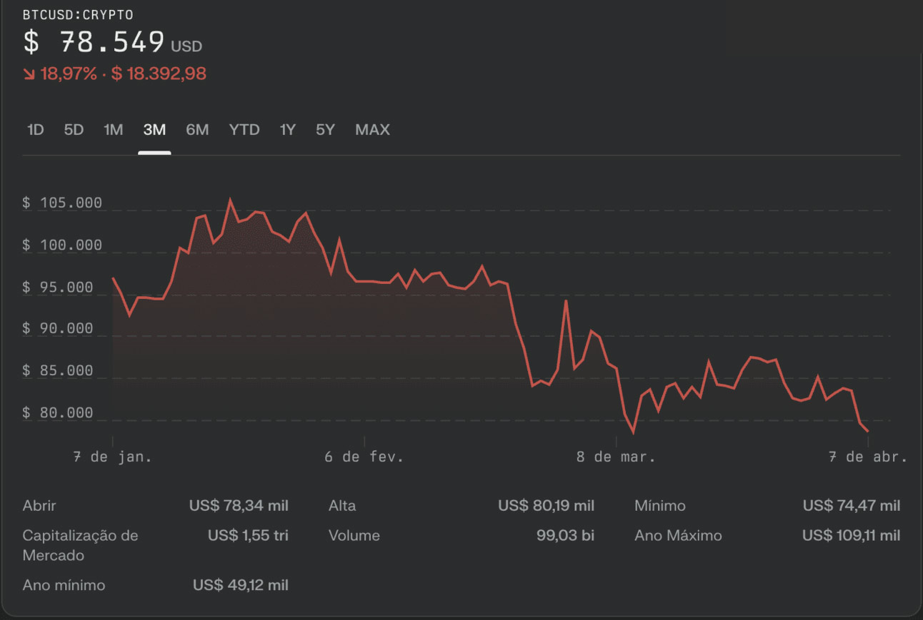Screen dimensions: 923x620
Task: Click the 7 de abr. axis marker
Action: tap(869, 457)
